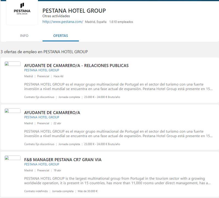Open the http://www.pestana.com/ website link
The height and width of the screenshot is (198, 219).
63,22
